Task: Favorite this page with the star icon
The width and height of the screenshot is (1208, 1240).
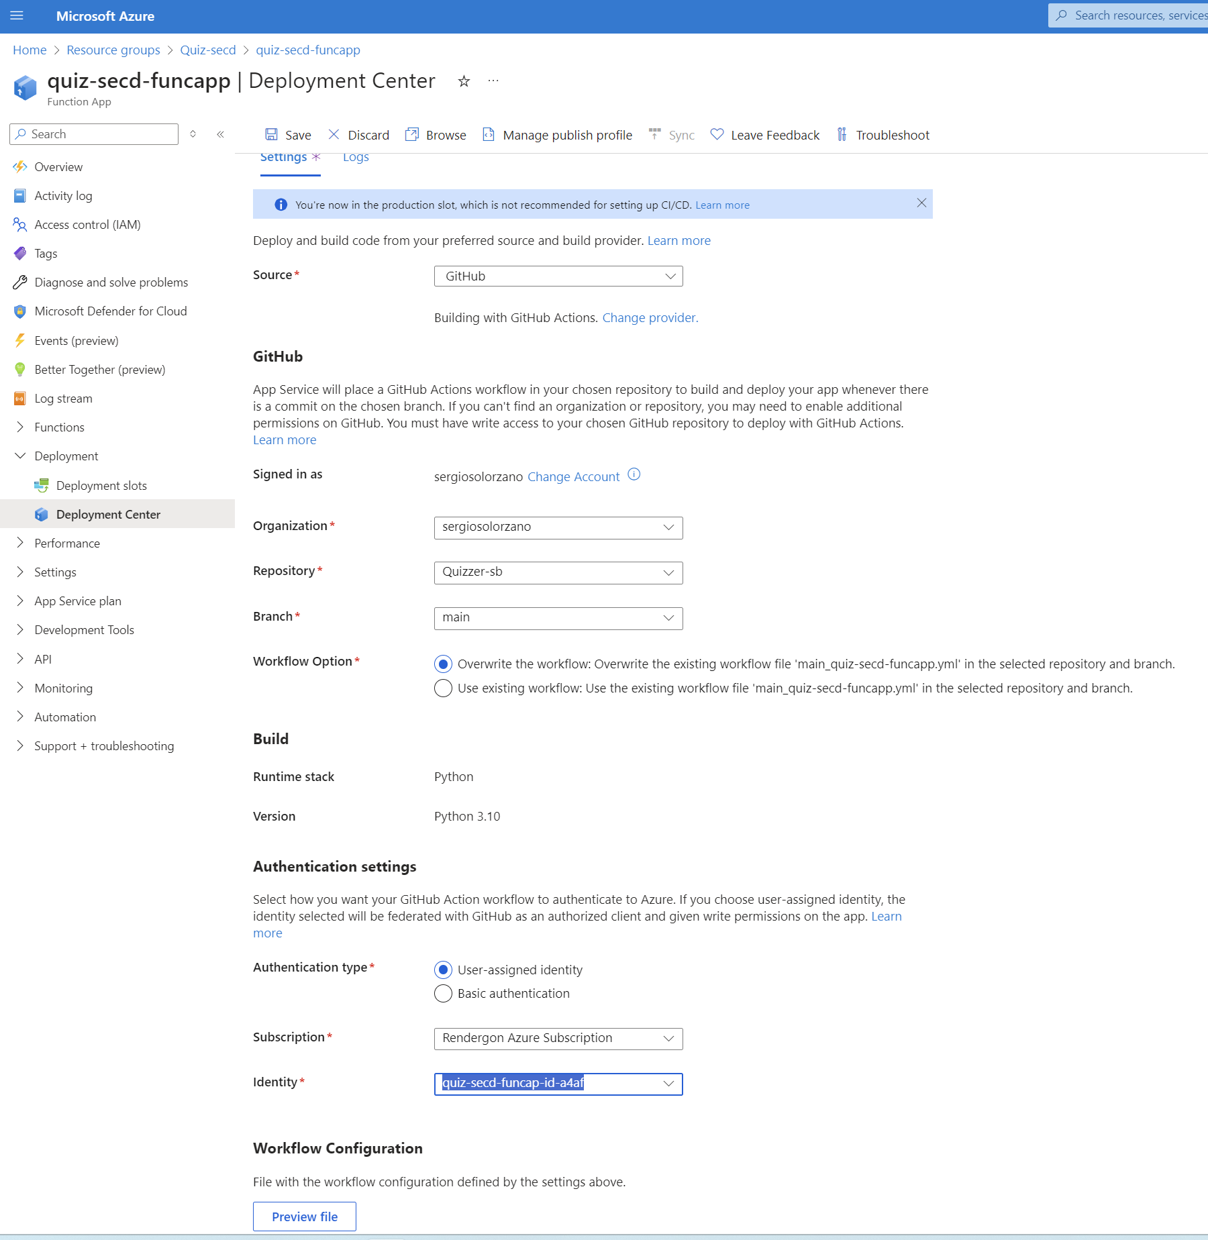Action: [464, 81]
